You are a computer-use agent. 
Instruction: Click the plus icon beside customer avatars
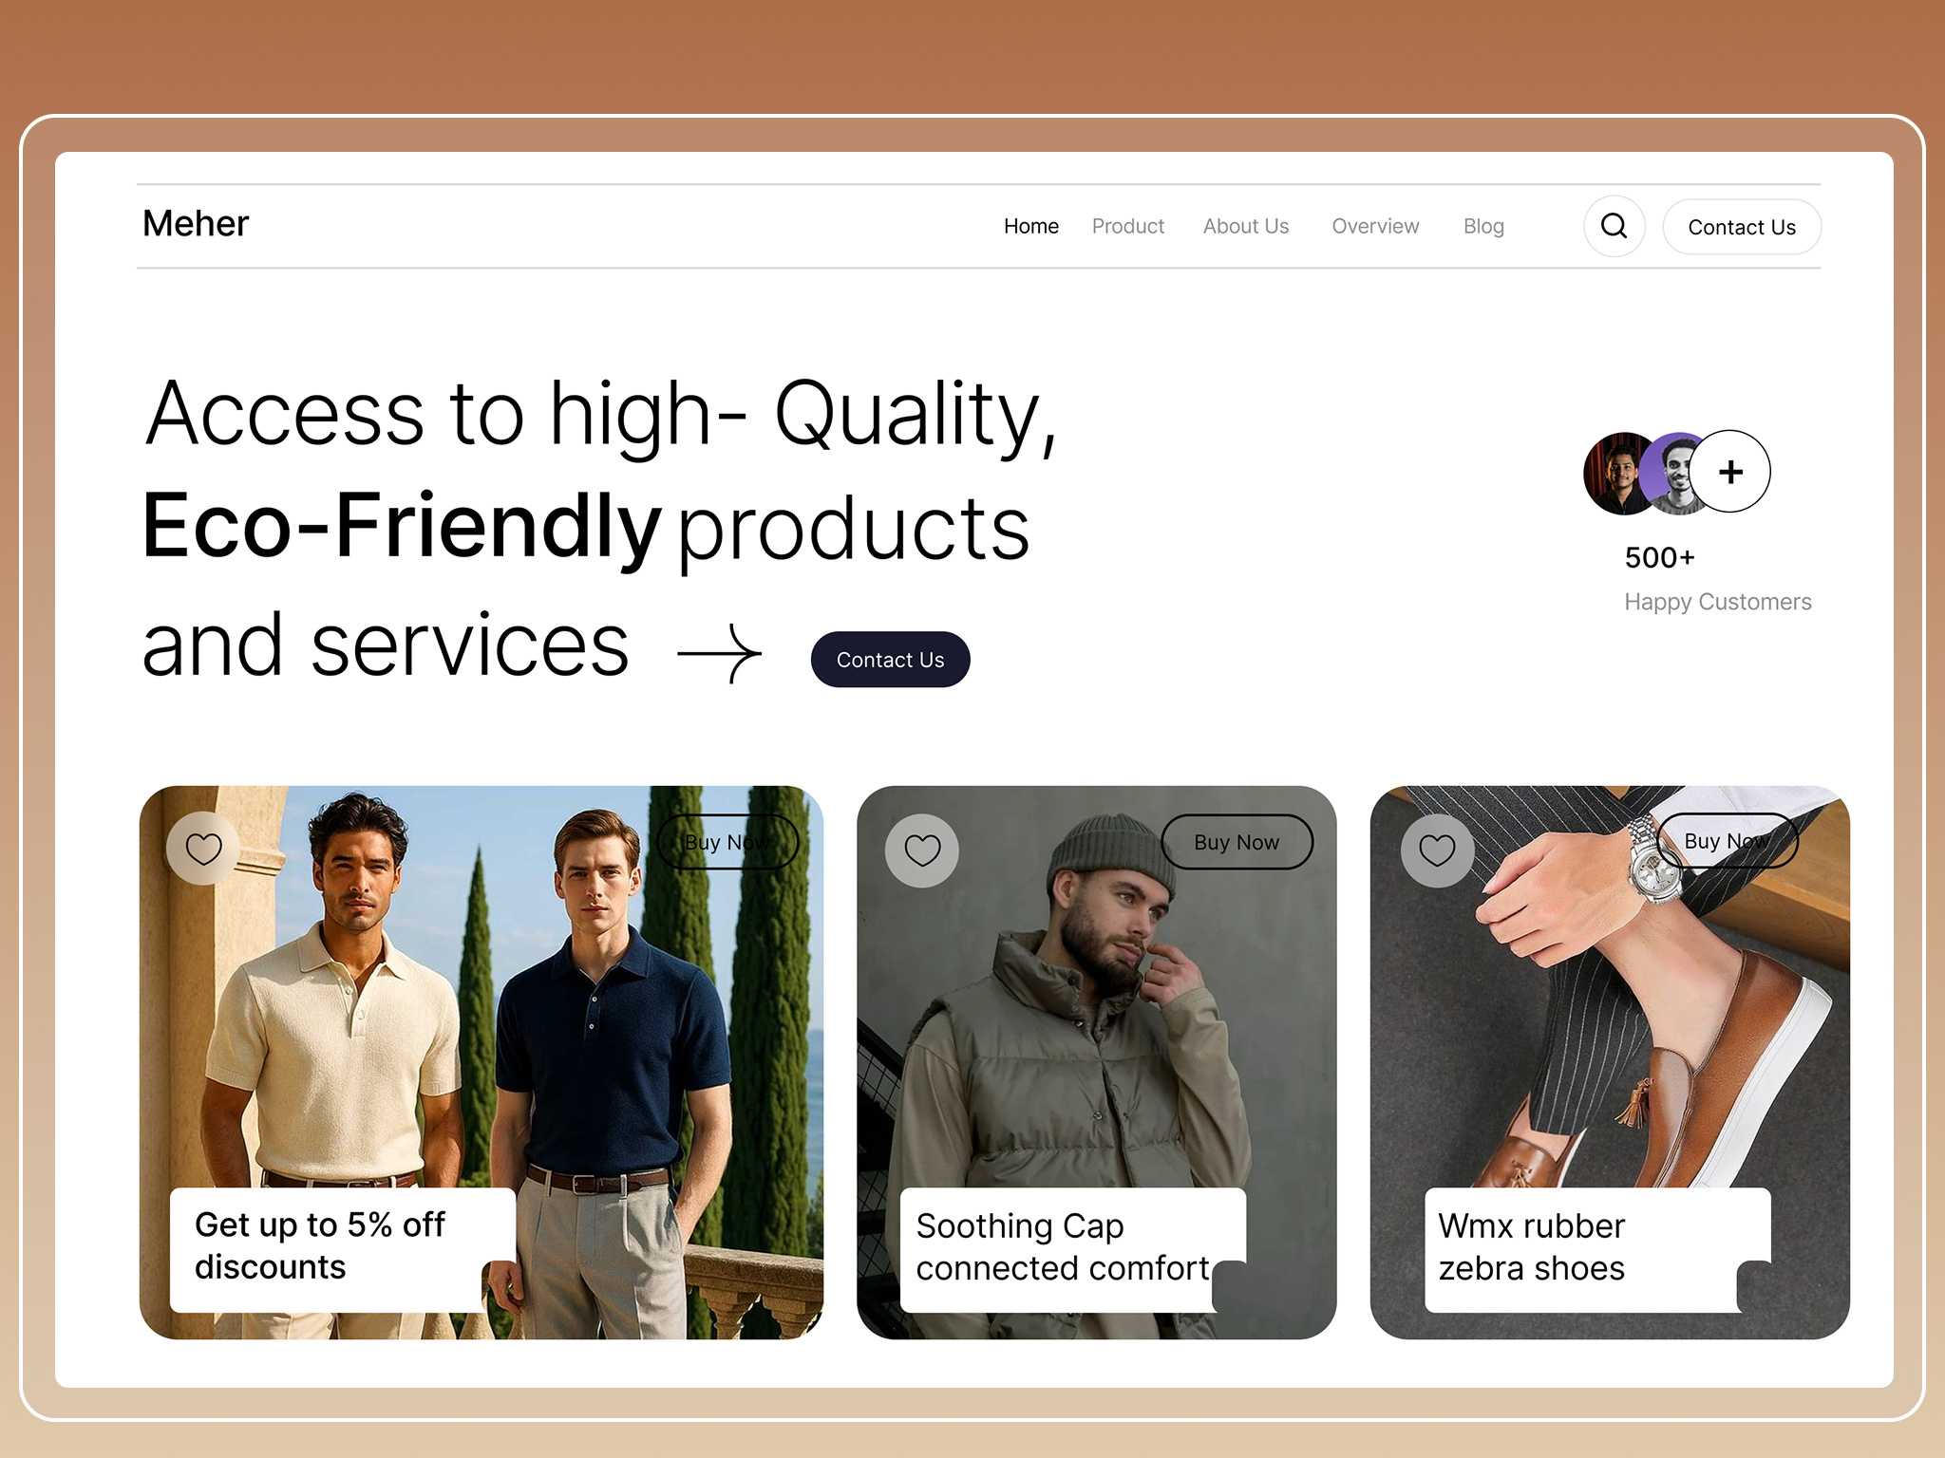(x=1730, y=472)
